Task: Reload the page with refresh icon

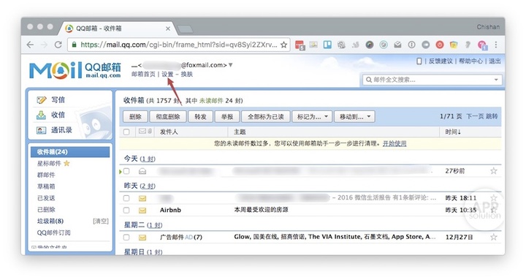Action: click(58, 45)
